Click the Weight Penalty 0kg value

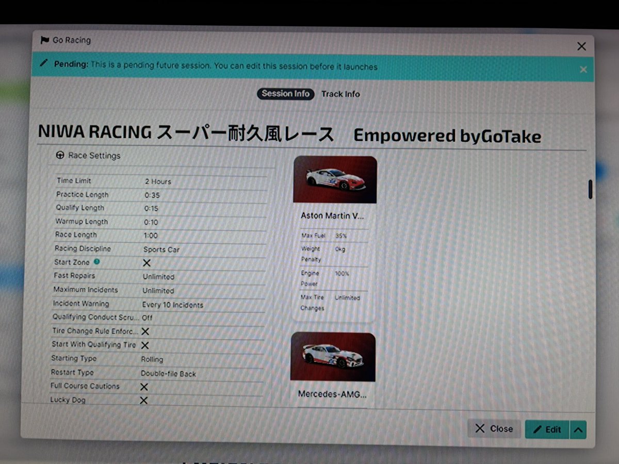[x=340, y=249]
